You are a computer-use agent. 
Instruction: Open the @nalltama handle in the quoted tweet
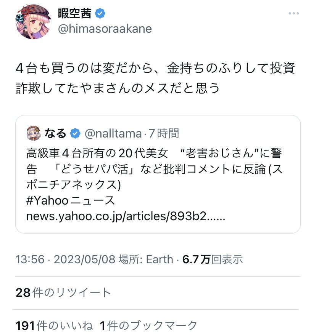pyautogui.click(x=112, y=133)
